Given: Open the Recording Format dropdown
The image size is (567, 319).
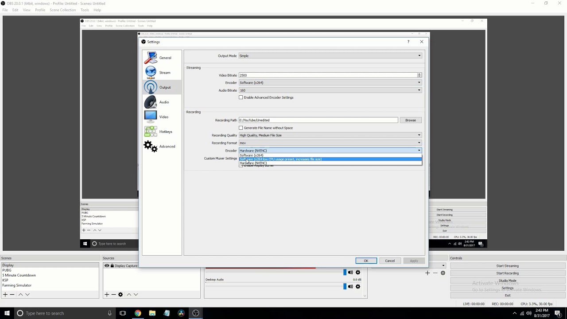Looking at the screenshot, I should [x=330, y=143].
